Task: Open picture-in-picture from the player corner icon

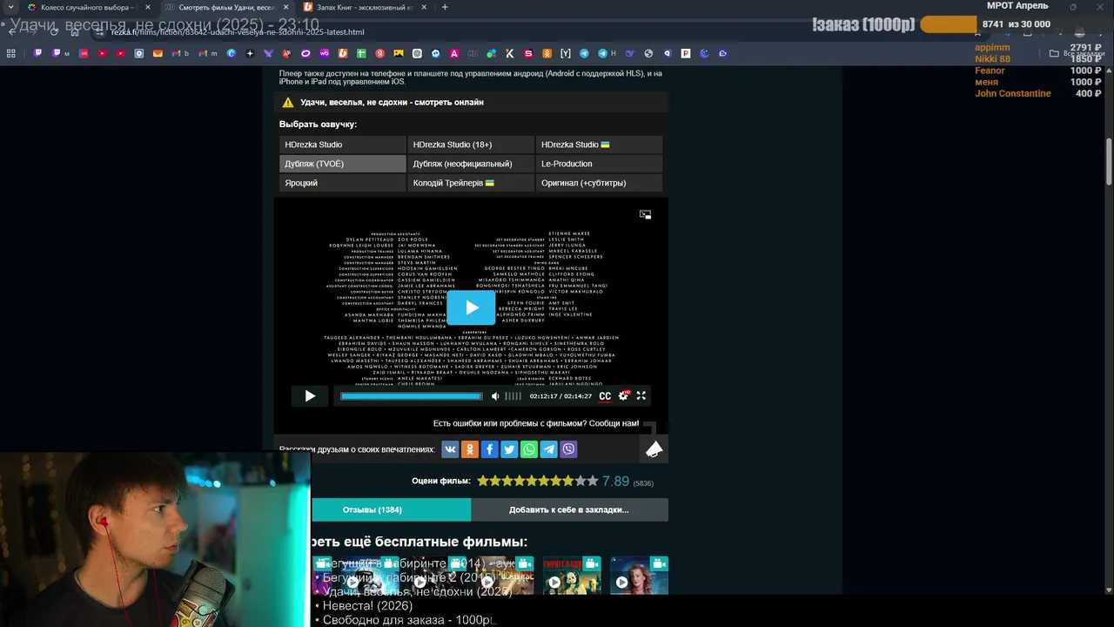Action: point(645,214)
